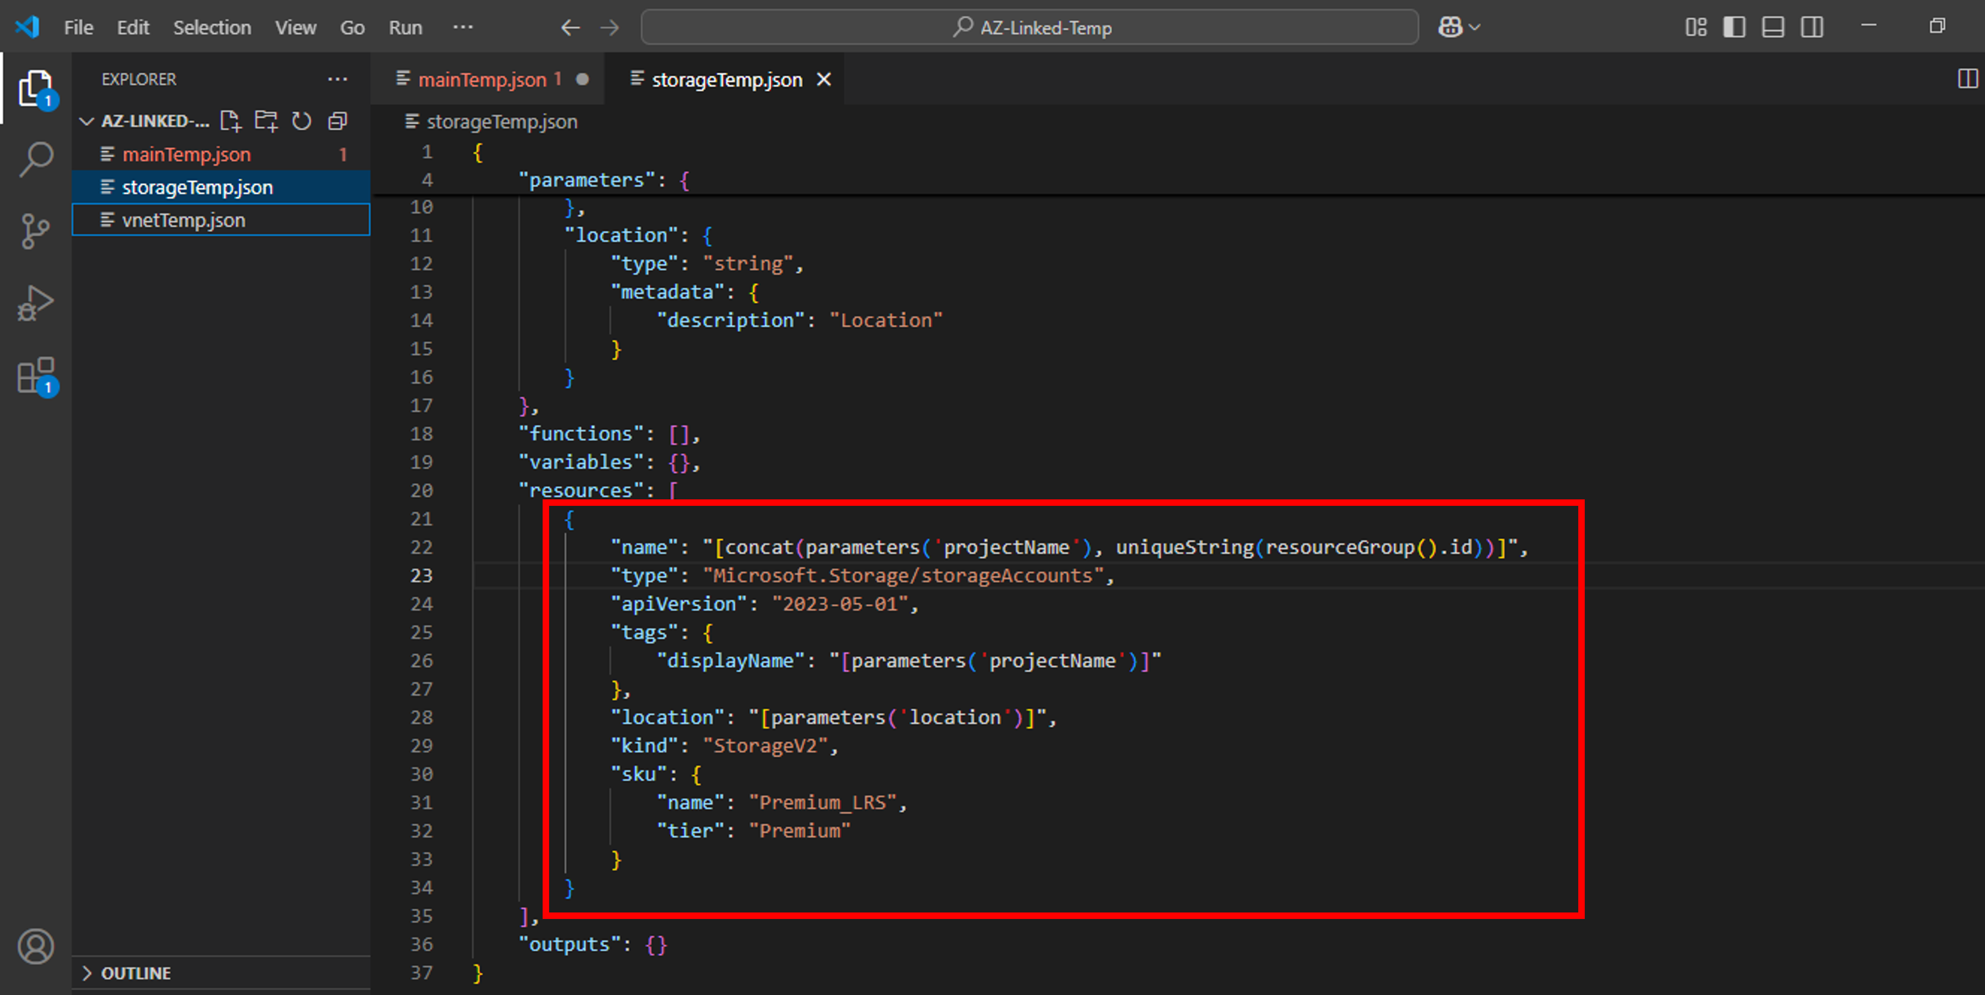Viewport: 1985px width, 995px height.
Task: Click the New File icon in Explorer
Action: [230, 121]
